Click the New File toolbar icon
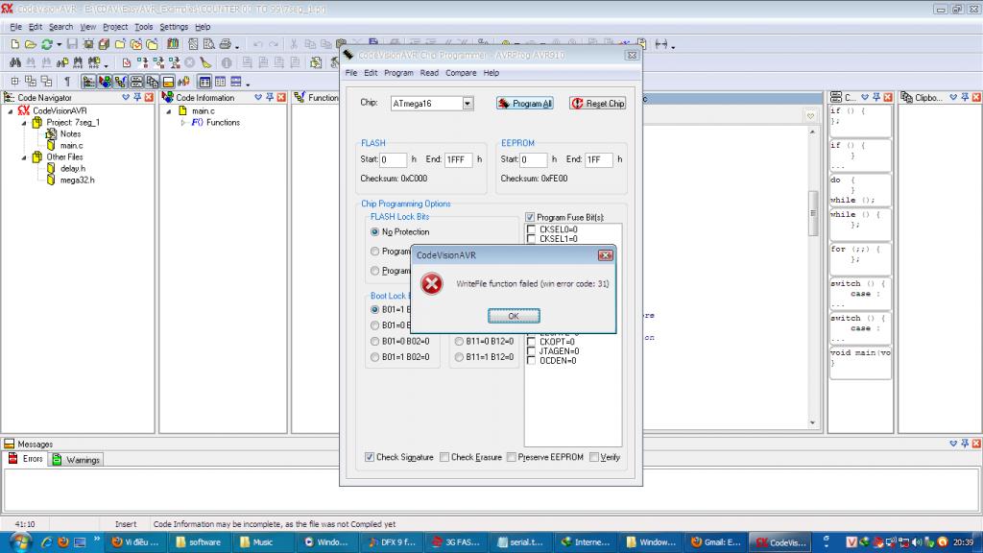Screen dimensions: 983x553 [14, 44]
